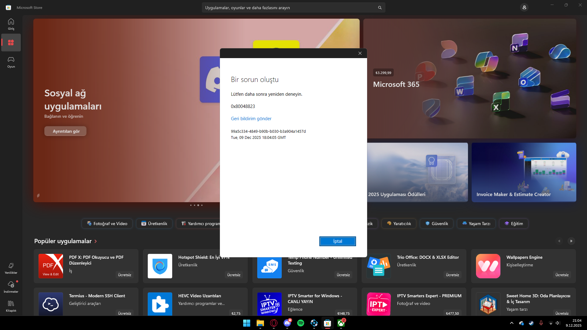This screenshot has width=587, height=330.
Task: Click Ücretsiz button for Wallpapers Engine
Action: 562,275
